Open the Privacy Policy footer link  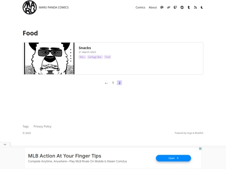tap(43, 126)
